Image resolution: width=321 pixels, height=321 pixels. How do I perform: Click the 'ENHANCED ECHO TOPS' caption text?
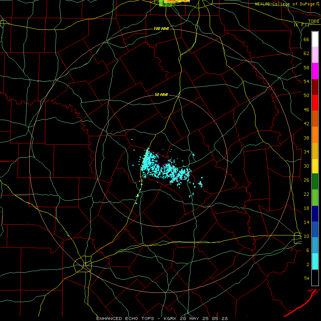(125, 319)
